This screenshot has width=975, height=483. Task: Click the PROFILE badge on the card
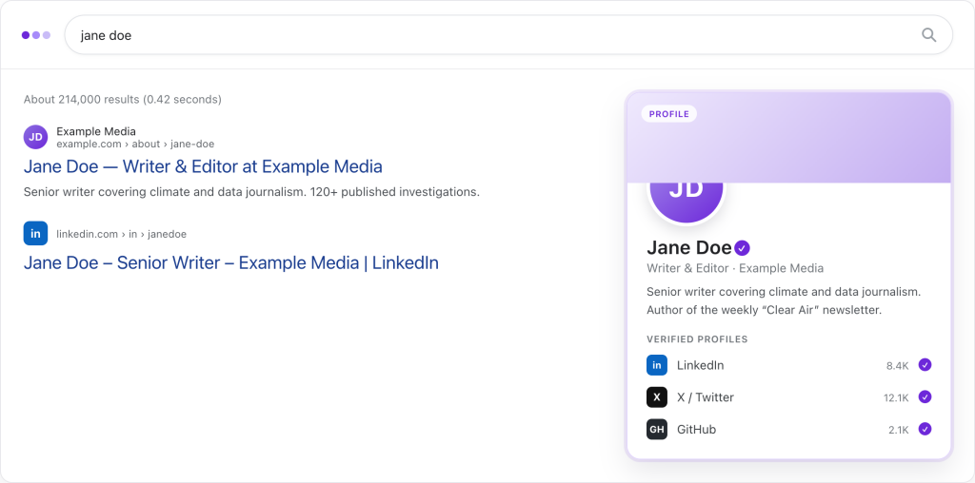point(669,114)
